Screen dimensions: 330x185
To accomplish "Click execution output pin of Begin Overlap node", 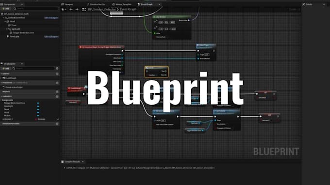I will point(122,51).
